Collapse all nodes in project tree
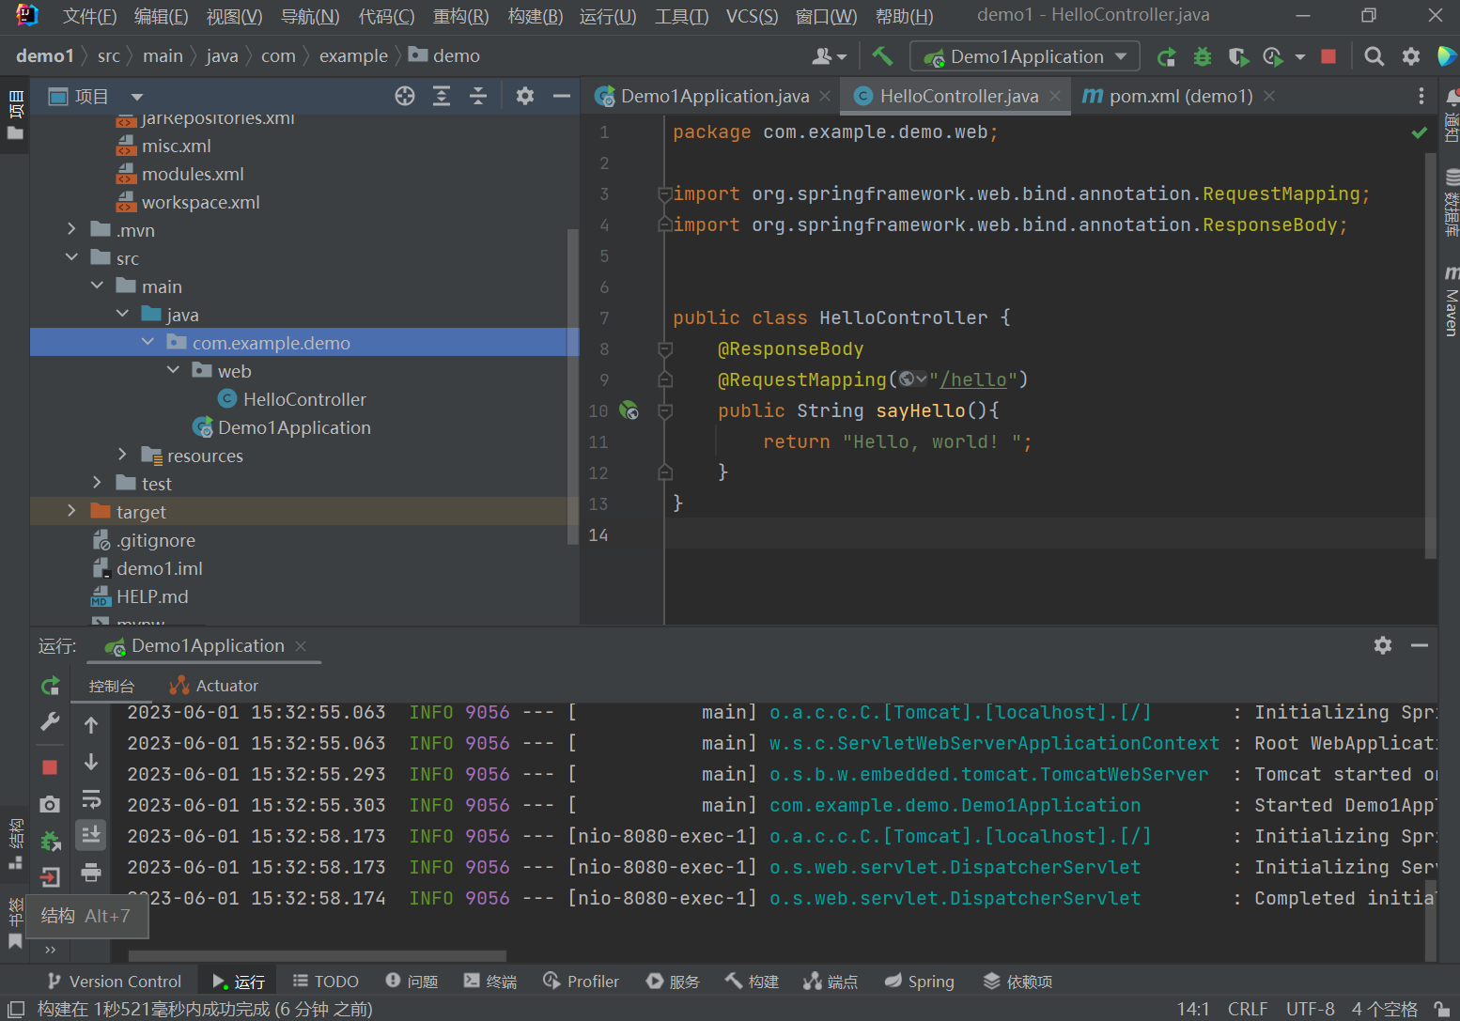 [478, 96]
